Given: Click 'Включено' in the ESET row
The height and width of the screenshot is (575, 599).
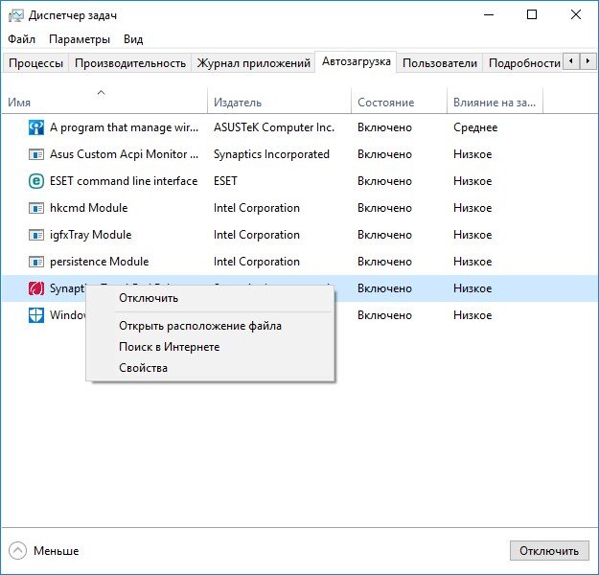Looking at the screenshot, I should click(384, 181).
